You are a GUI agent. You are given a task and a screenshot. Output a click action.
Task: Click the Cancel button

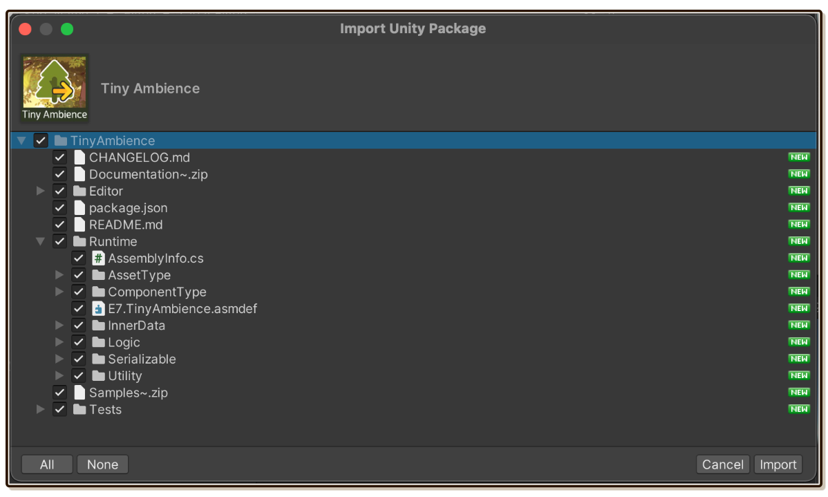pyautogui.click(x=722, y=465)
